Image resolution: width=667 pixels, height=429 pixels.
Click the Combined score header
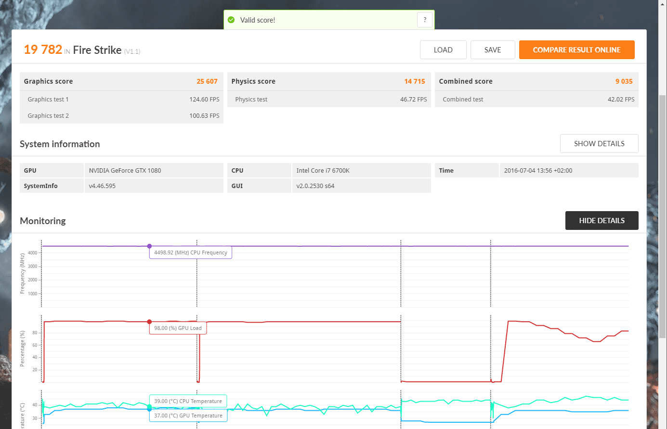[x=536, y=81]
